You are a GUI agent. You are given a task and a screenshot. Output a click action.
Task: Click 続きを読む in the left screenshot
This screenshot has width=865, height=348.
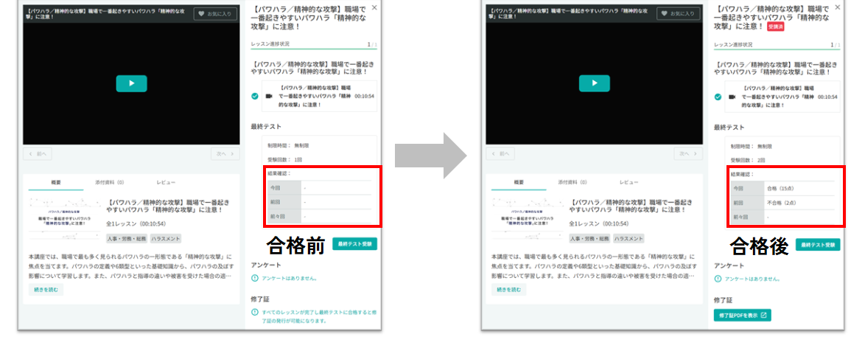click(x=46, y=290)
